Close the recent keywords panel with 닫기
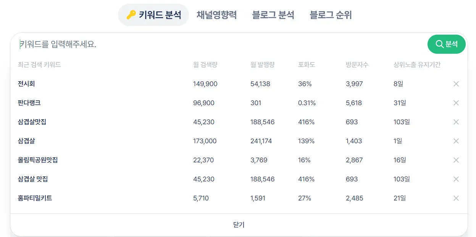This screenshot has width=476, height=237. coord(239,225)
